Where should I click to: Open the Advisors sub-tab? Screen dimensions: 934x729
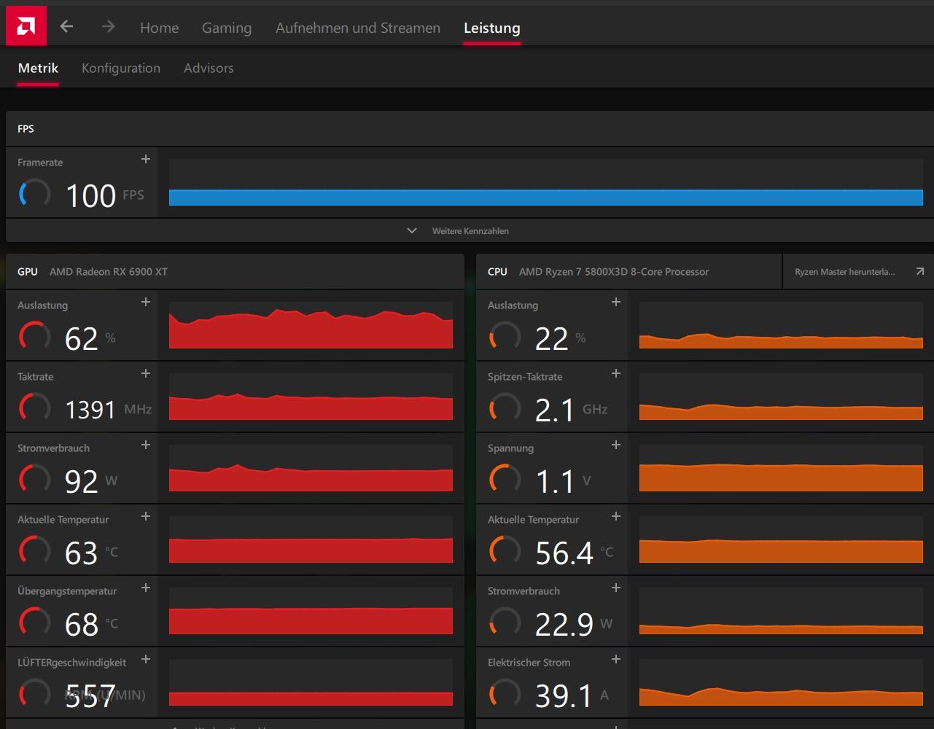[x=209, y=68]
